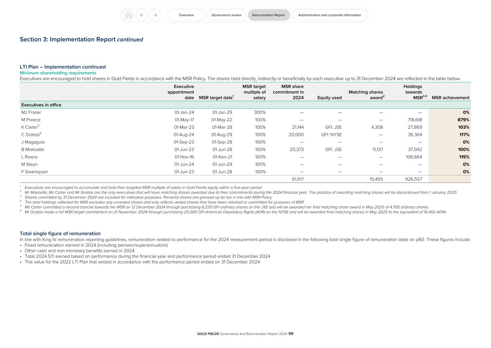The image size is (491, 348).
Task: Go back using the left arrow icon
Action: point(142,15)
